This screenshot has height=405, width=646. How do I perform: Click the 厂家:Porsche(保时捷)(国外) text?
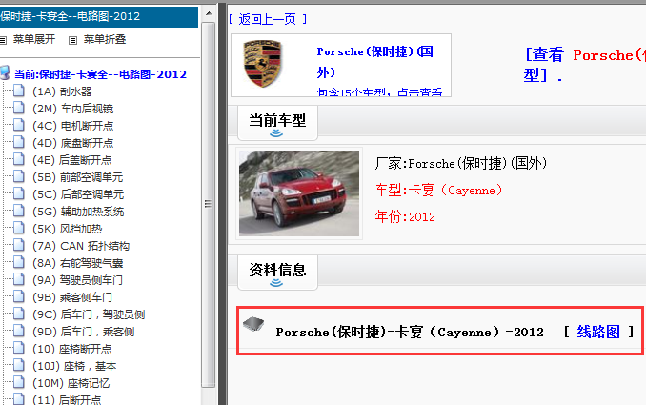[x=461, y=163]
